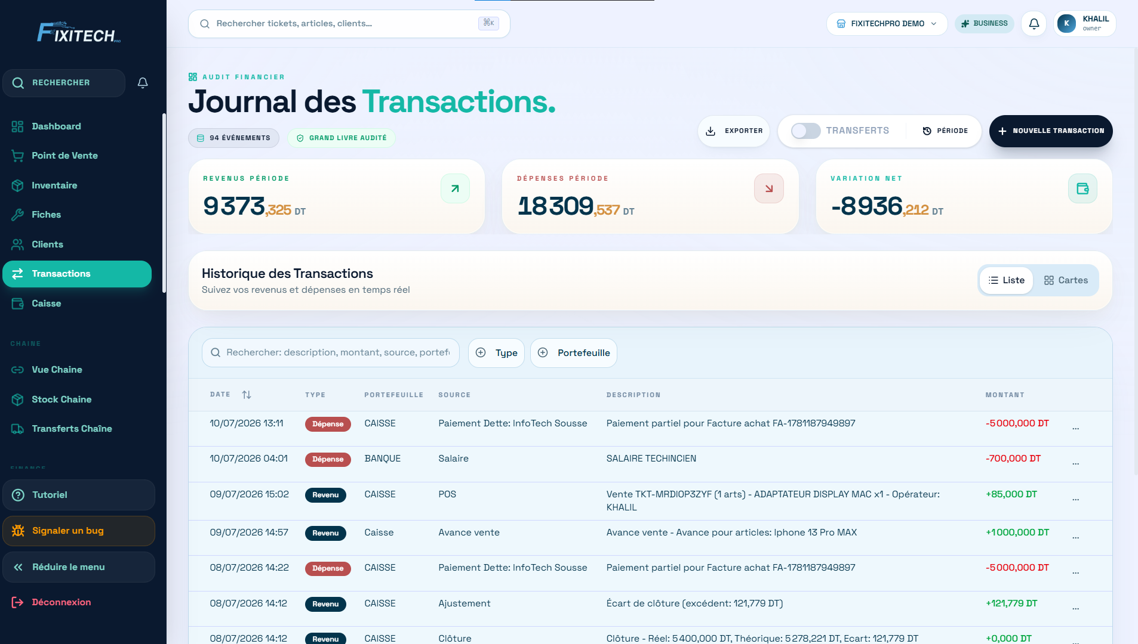Toggle the Transferts switch

(805, 131)
